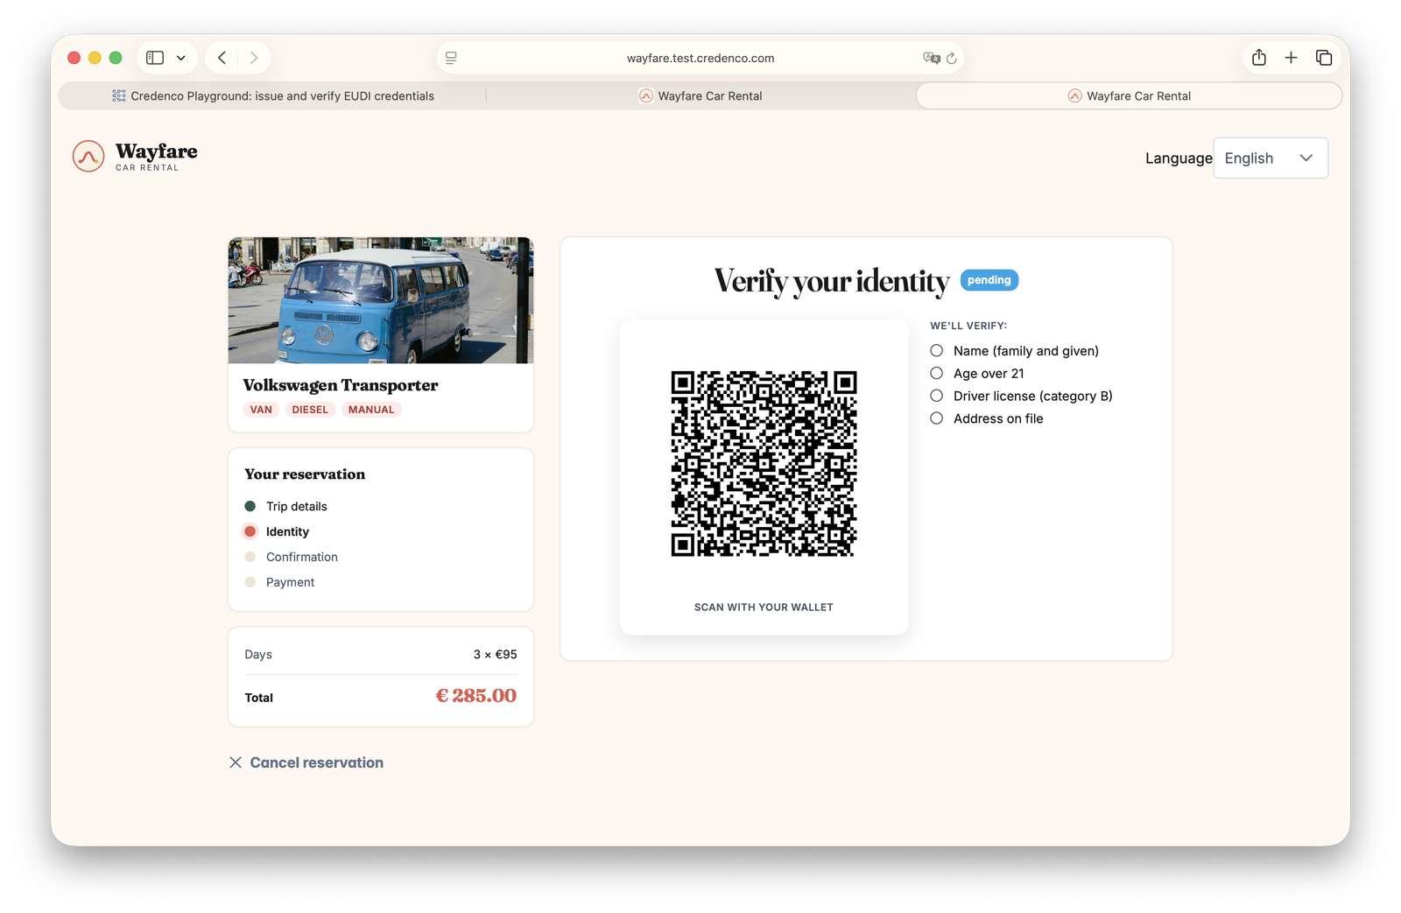Viewport: 1401px width, 913px height.
Task: Click the pending status badge
Action: click(989, 280)
